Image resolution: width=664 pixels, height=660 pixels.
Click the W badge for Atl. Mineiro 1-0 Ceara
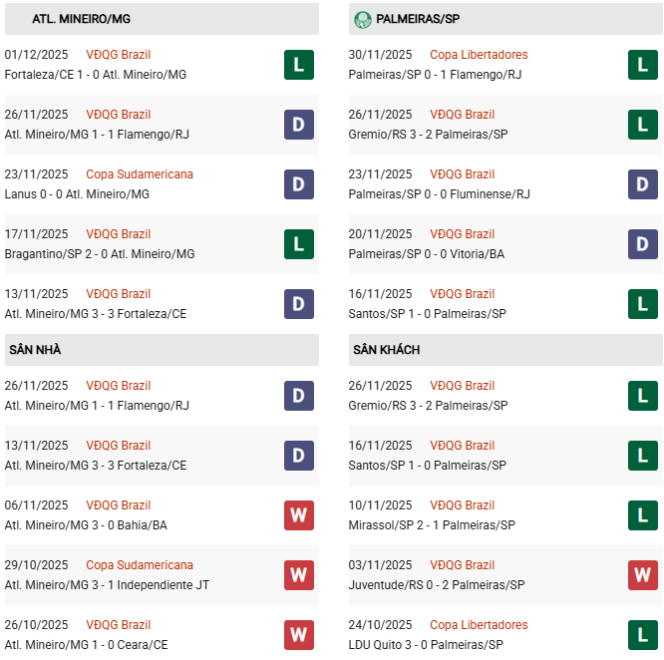pos(299,635)
